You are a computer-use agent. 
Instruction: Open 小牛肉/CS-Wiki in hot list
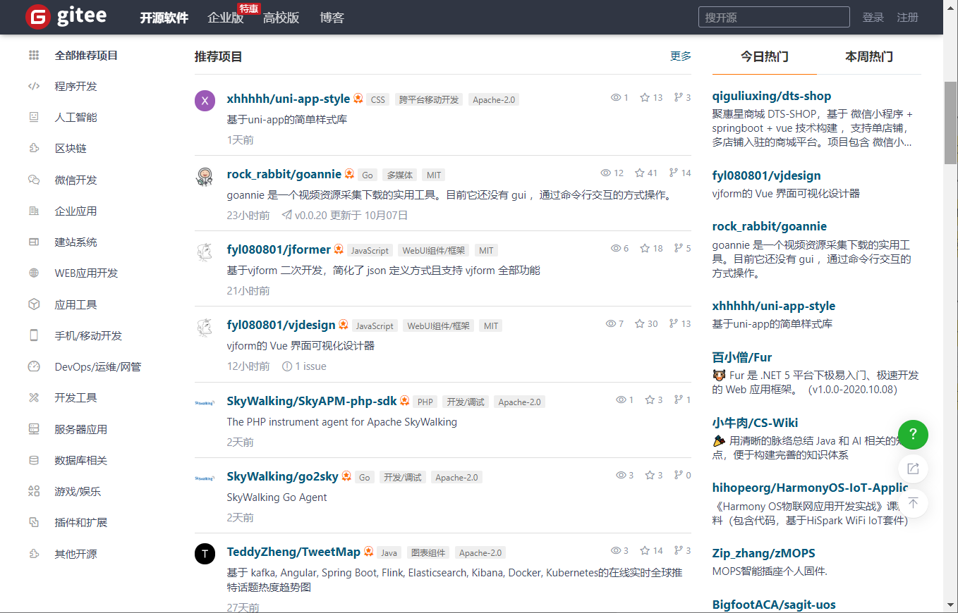coord(755,423)
